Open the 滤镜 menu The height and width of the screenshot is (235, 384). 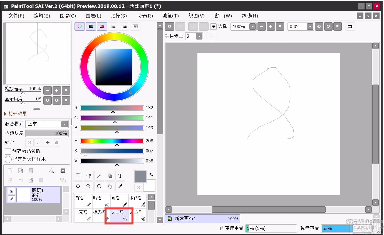pyautogui.click(x=171, y=16)
